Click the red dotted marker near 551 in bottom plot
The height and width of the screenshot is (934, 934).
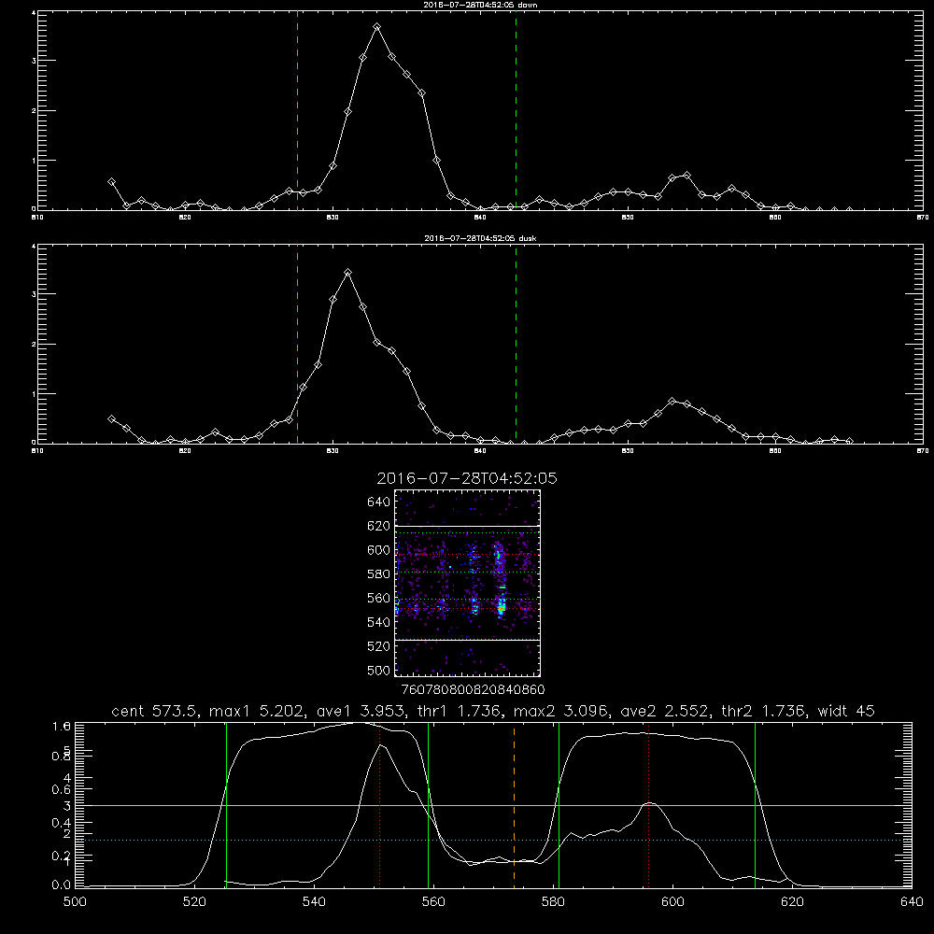pyautogui.click(x=379, y=805)
